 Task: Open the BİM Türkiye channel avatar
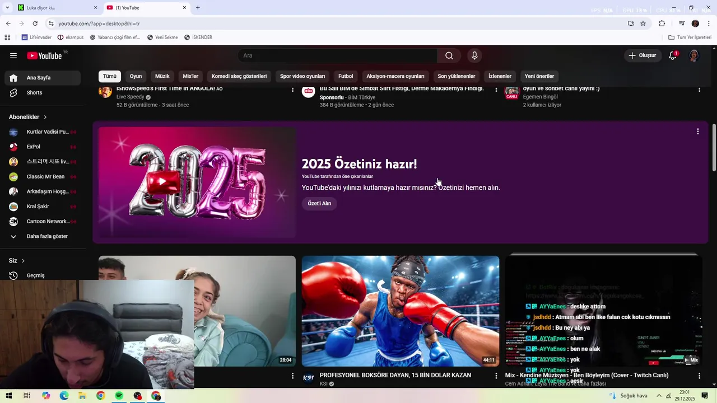(309, 92)
